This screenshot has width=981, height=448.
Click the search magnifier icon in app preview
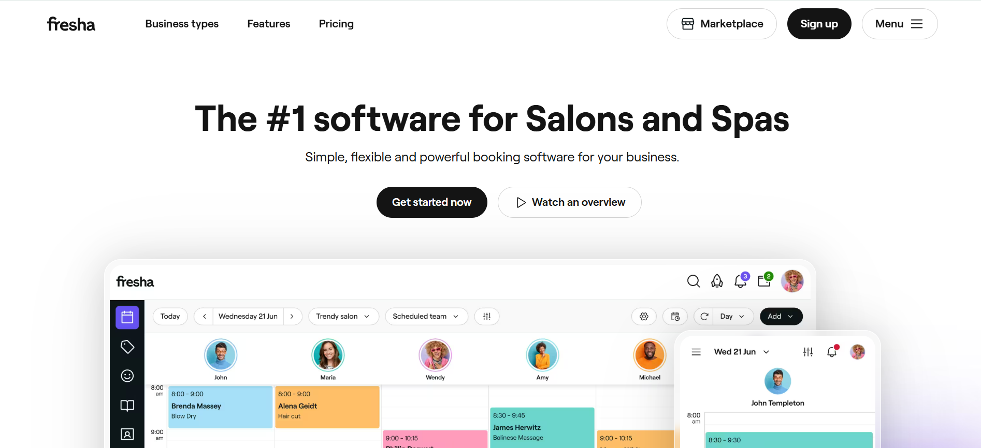(693, 281)
